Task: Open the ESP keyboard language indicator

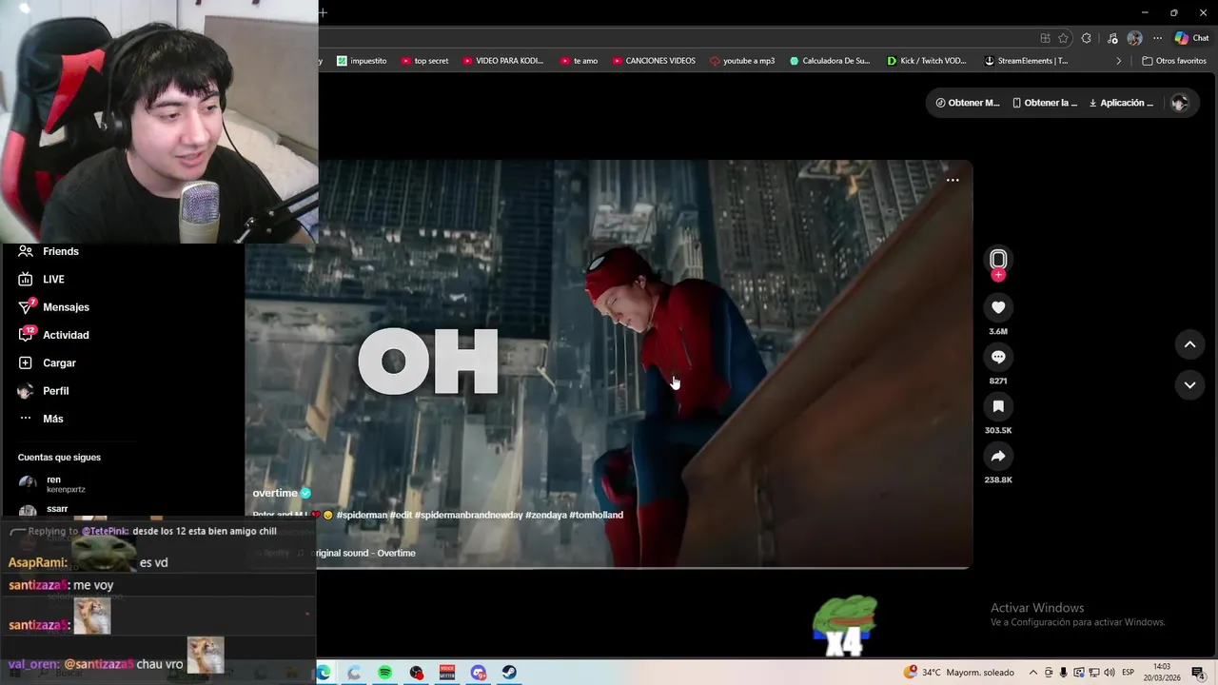Action: click(x=1128, y=673)
